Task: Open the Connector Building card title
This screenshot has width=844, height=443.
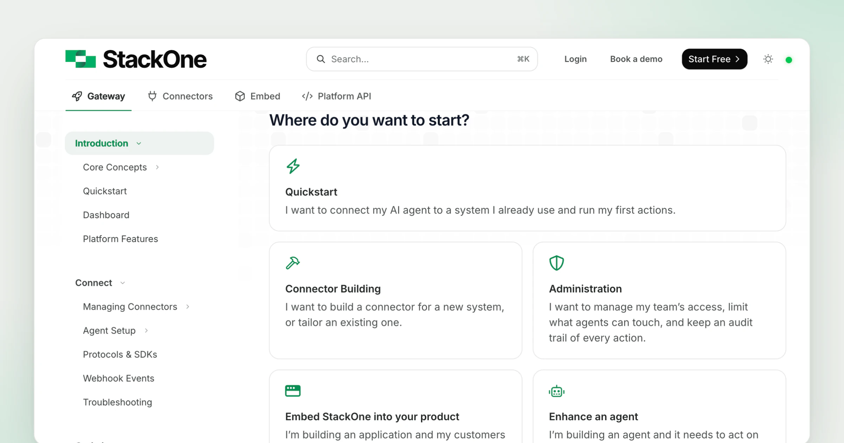Action: [333, 289]
